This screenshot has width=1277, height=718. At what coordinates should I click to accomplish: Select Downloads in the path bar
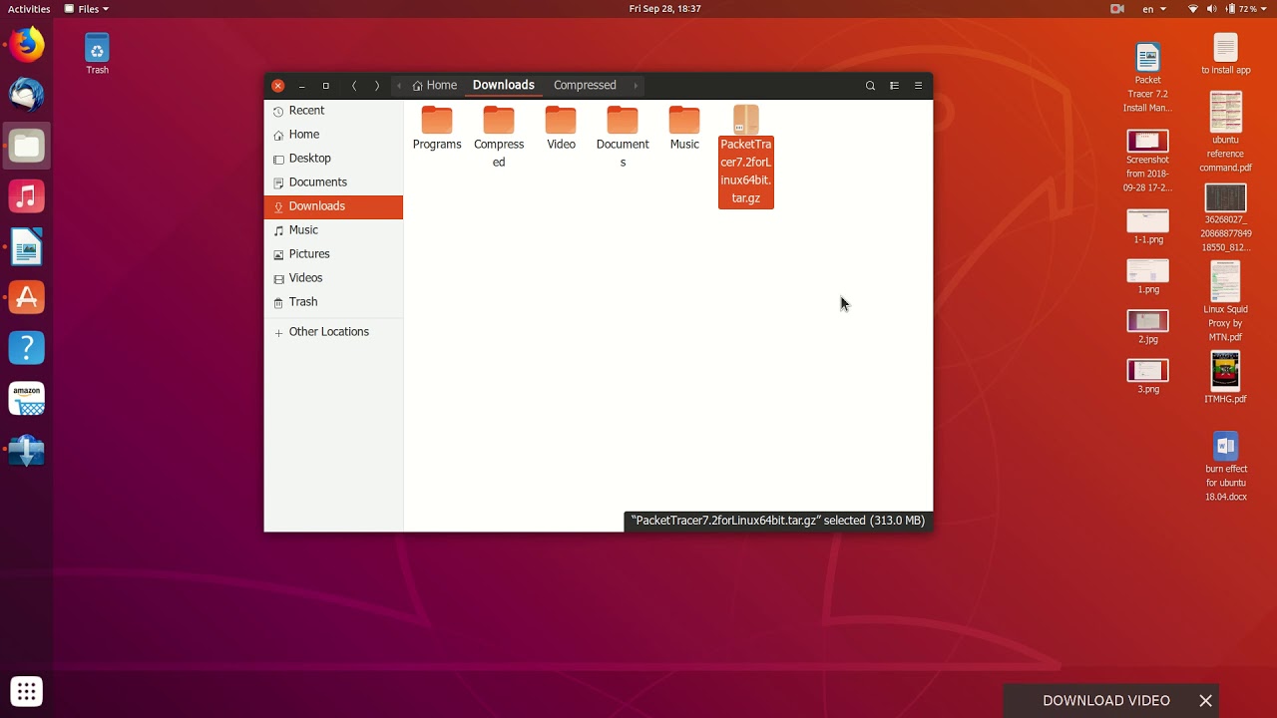coord(504,86)
